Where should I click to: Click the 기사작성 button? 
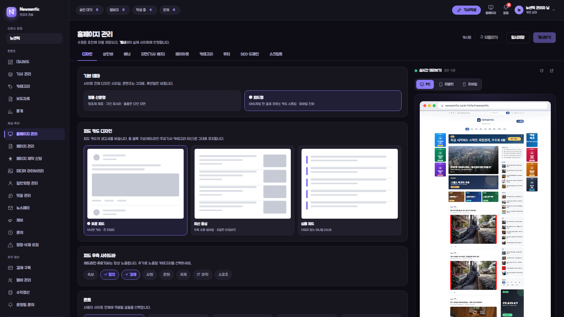(x=466, y=10)
